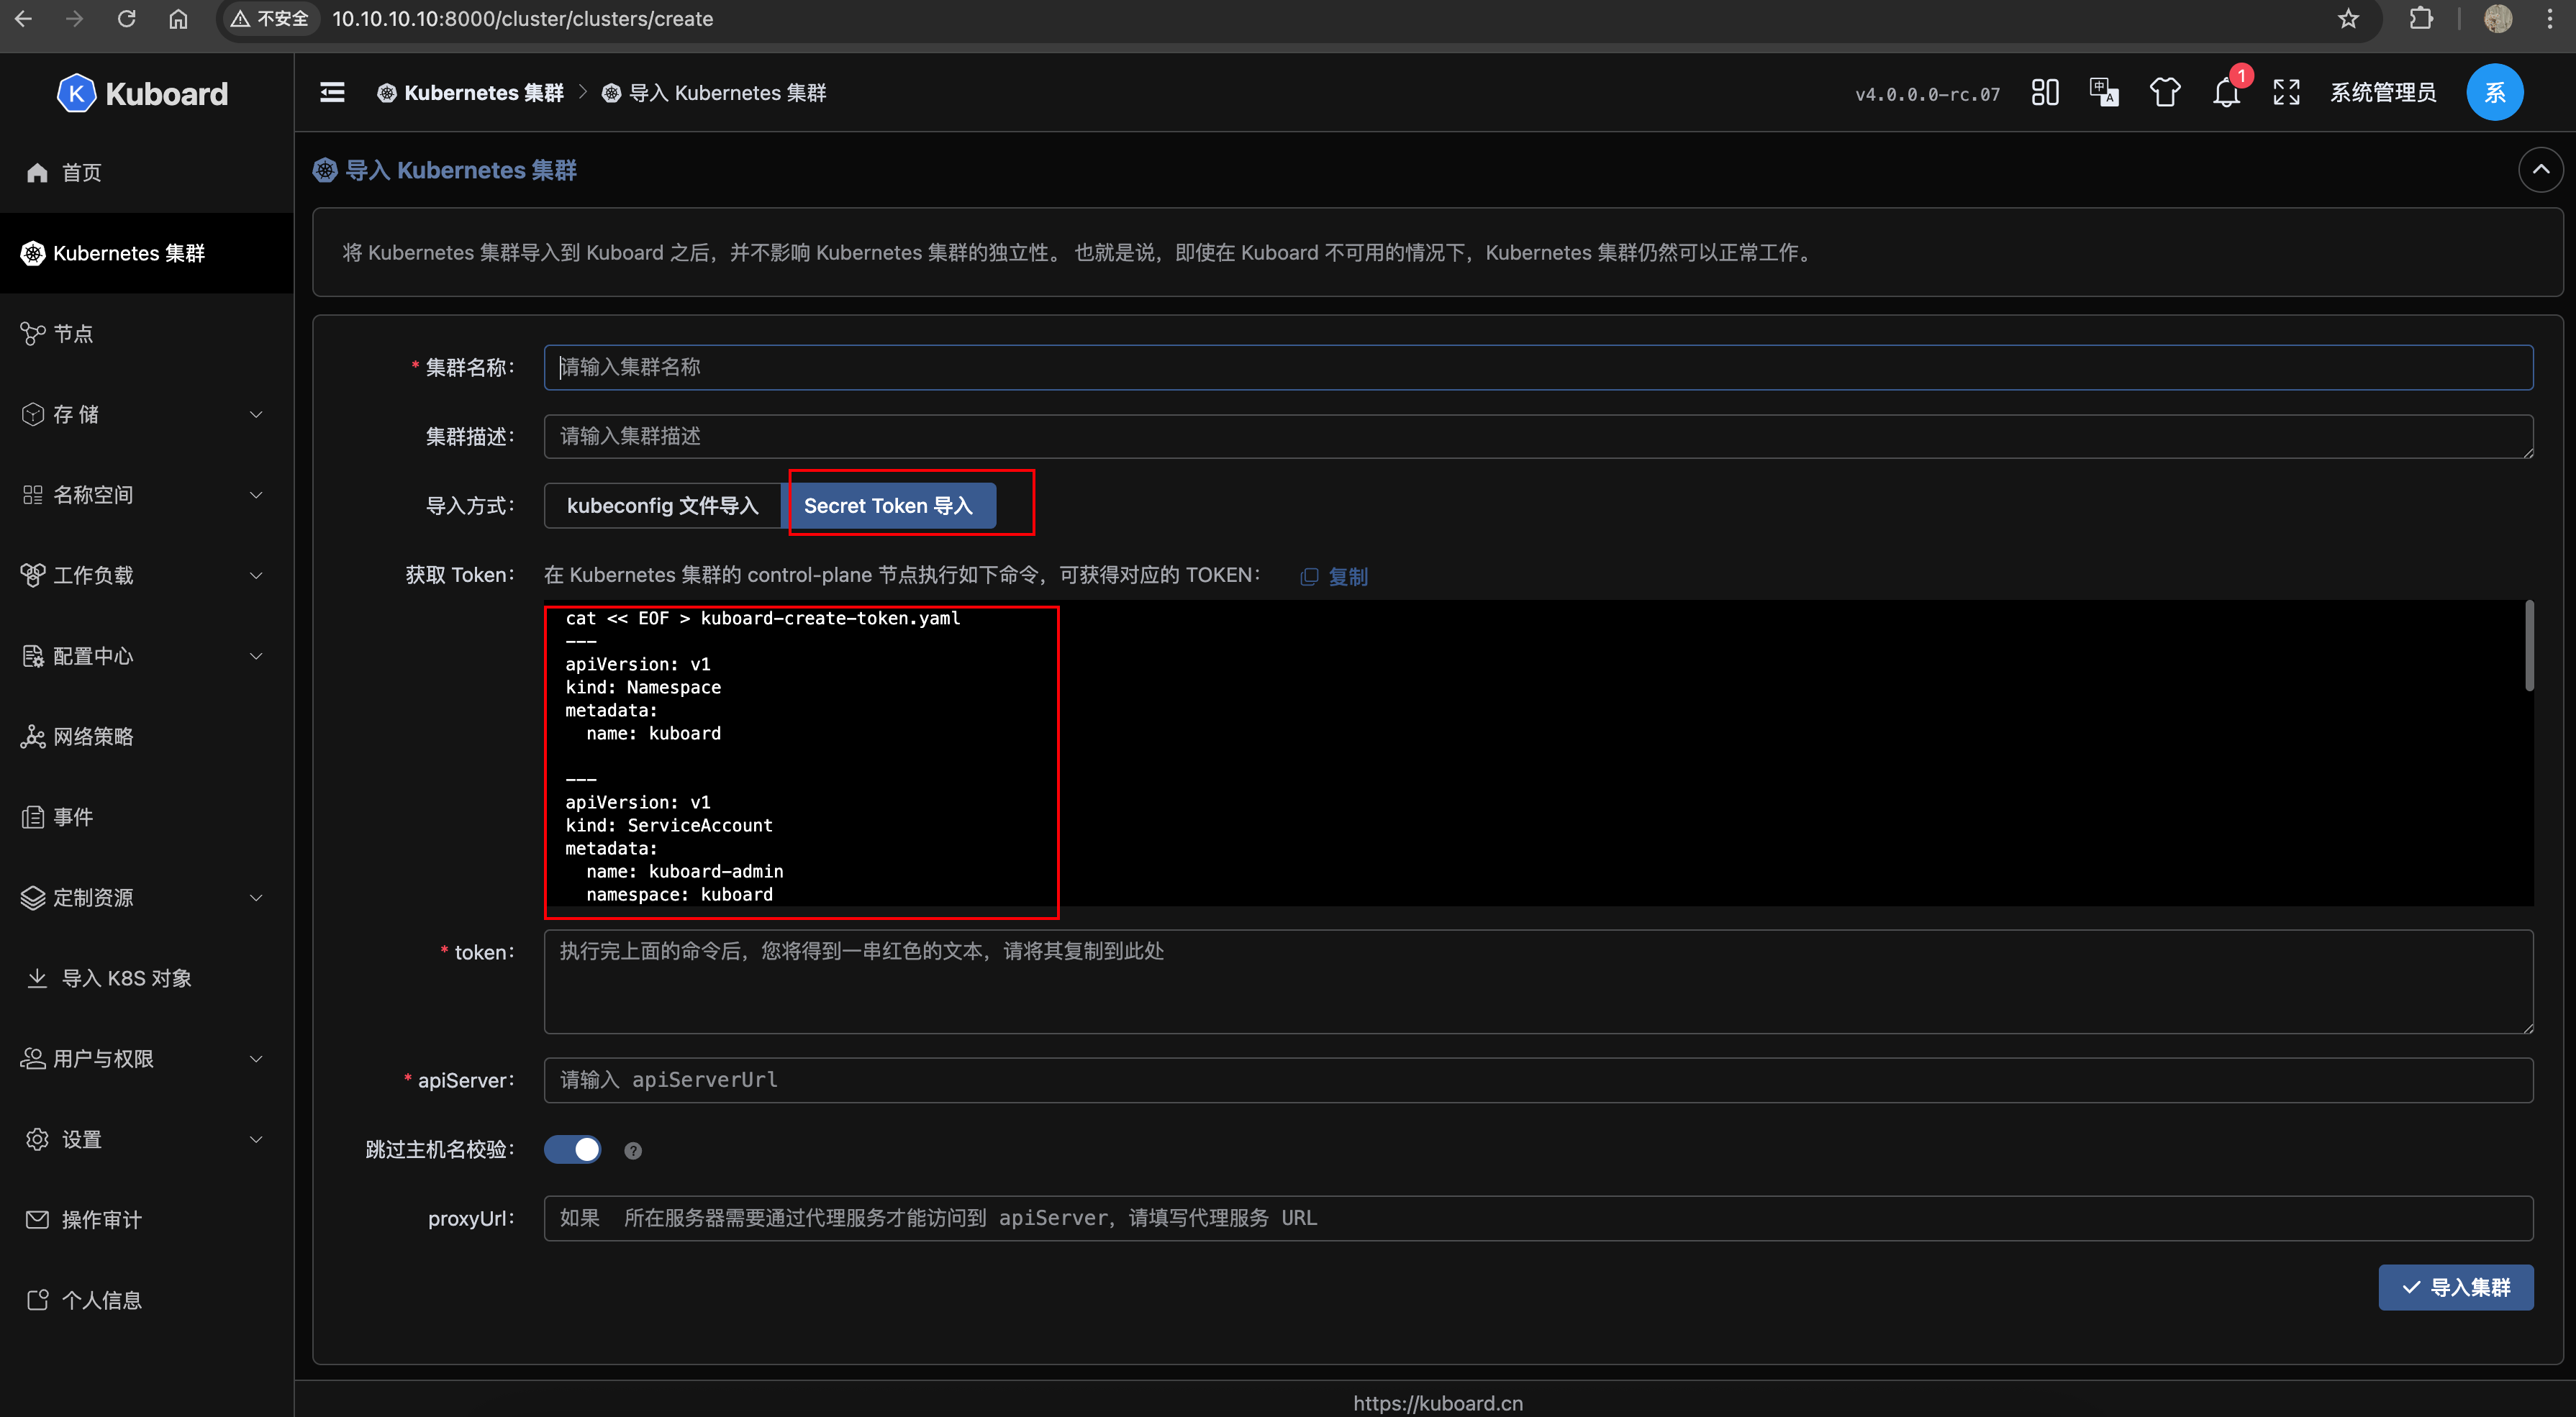
Task: Open notifications bell icon
Action: [2226, 93]
